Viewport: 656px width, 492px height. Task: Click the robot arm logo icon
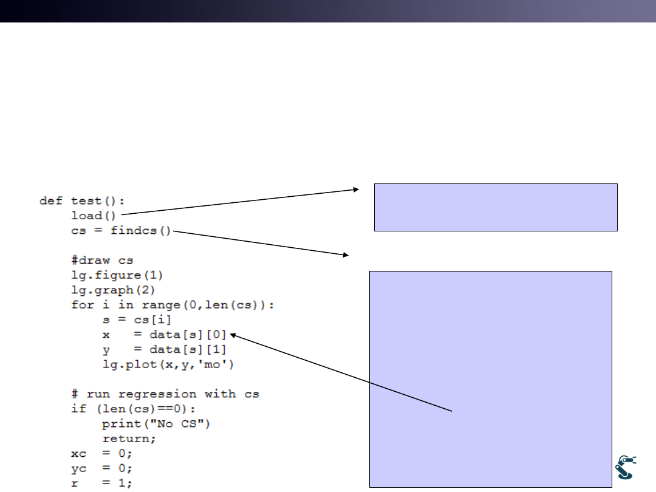[x=626, y=467]
